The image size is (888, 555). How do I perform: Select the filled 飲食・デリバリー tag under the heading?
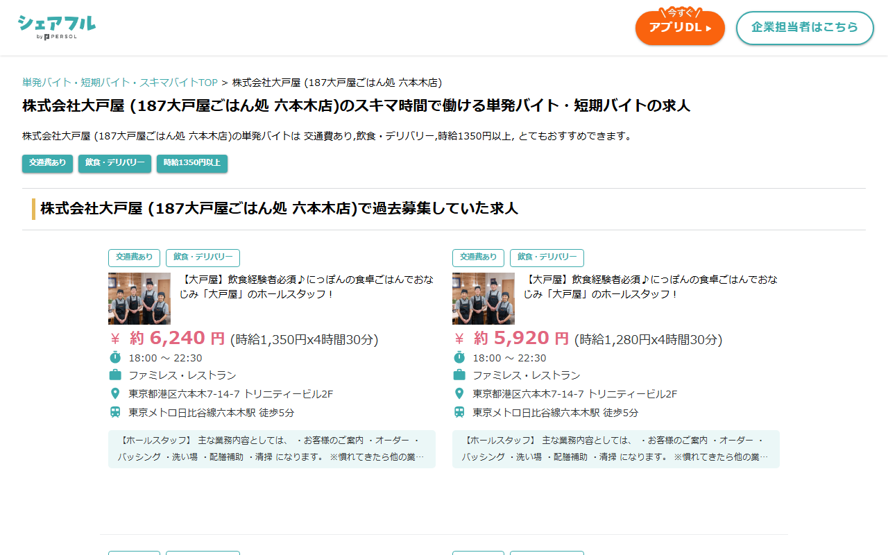114,163
